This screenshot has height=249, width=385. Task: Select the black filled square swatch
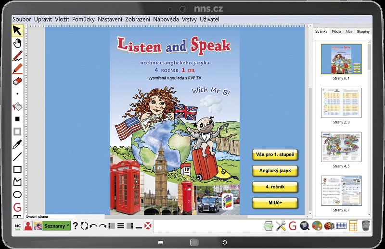point(17,119)
